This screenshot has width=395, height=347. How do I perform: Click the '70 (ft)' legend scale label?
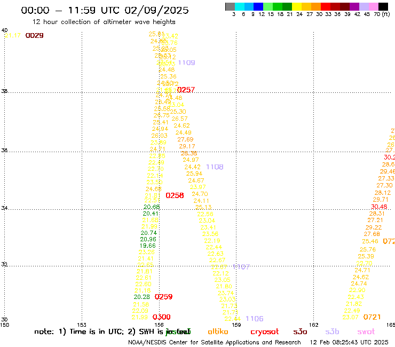pyautogui.click(x=382, y=14)
